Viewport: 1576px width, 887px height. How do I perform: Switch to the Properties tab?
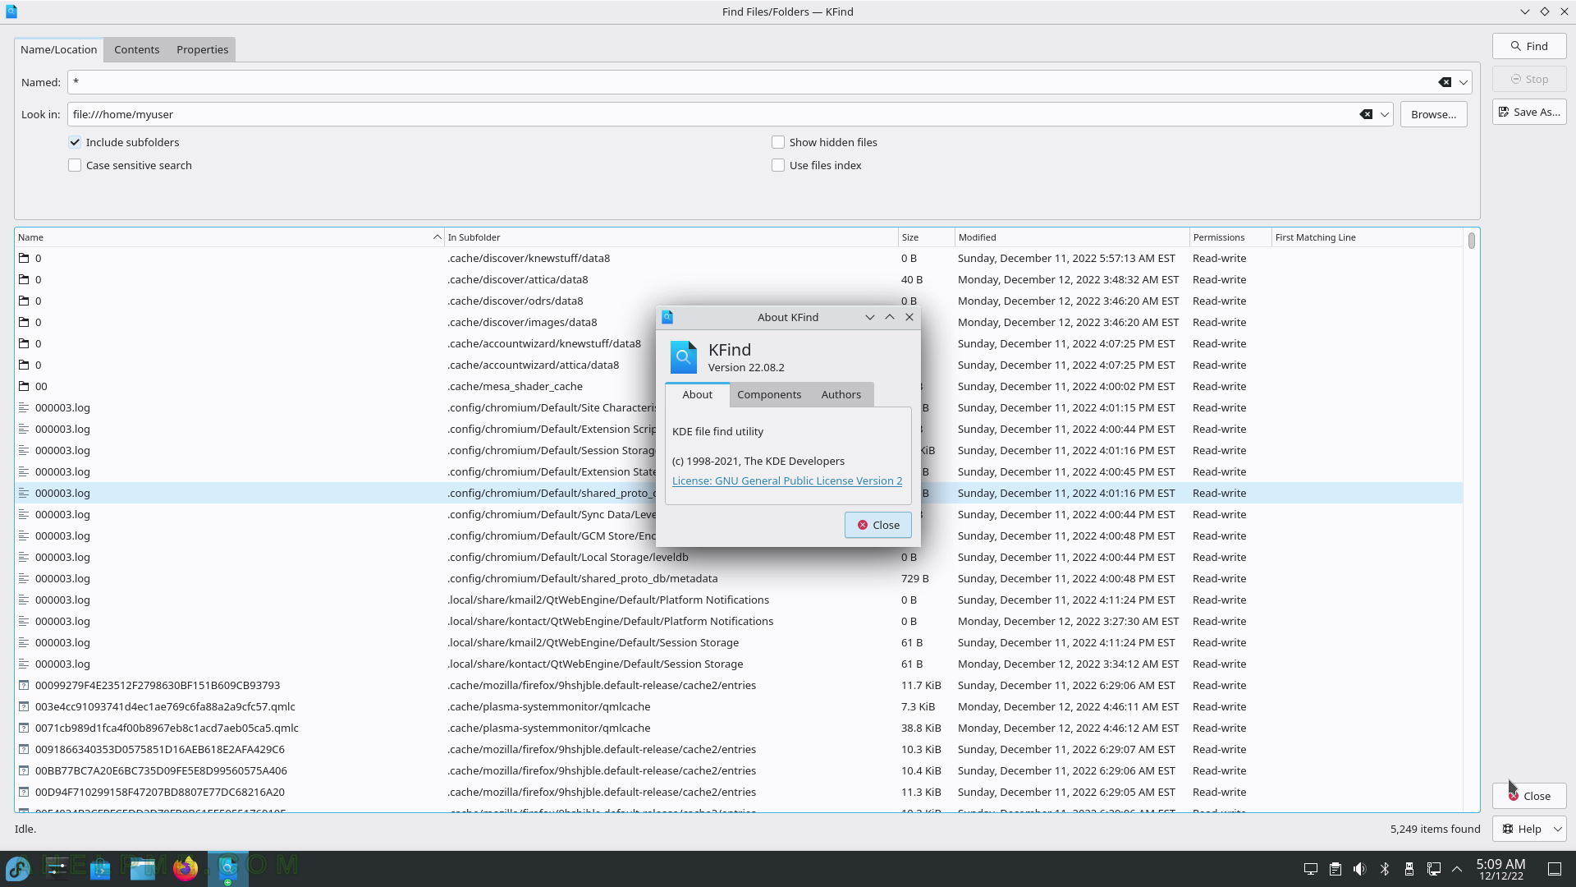[202, 49]
